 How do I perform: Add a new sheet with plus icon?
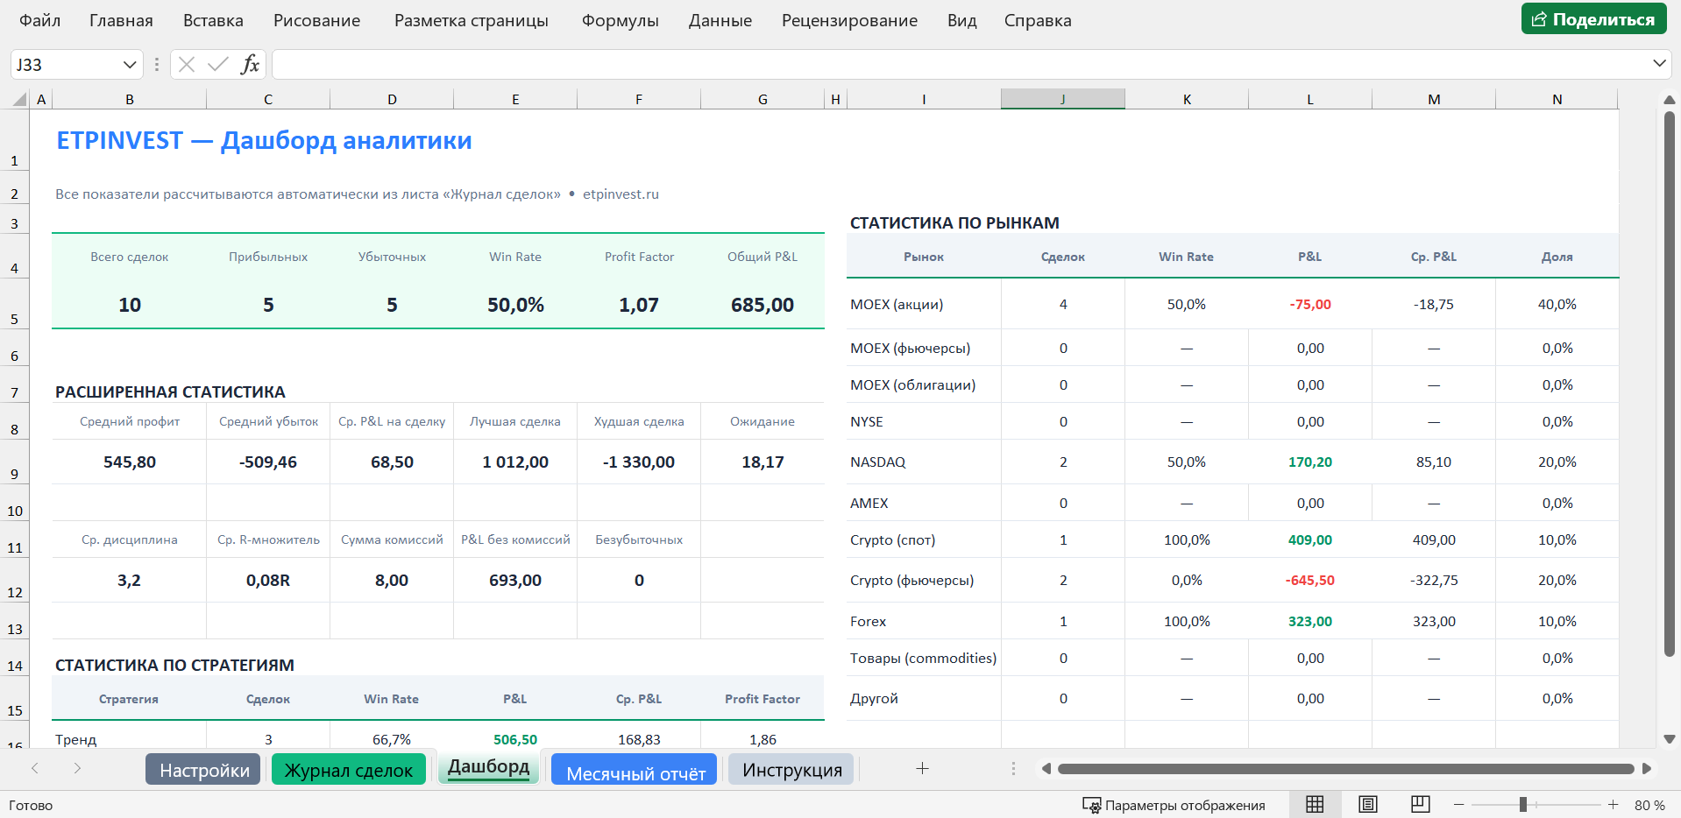click(x=922, y=768)
